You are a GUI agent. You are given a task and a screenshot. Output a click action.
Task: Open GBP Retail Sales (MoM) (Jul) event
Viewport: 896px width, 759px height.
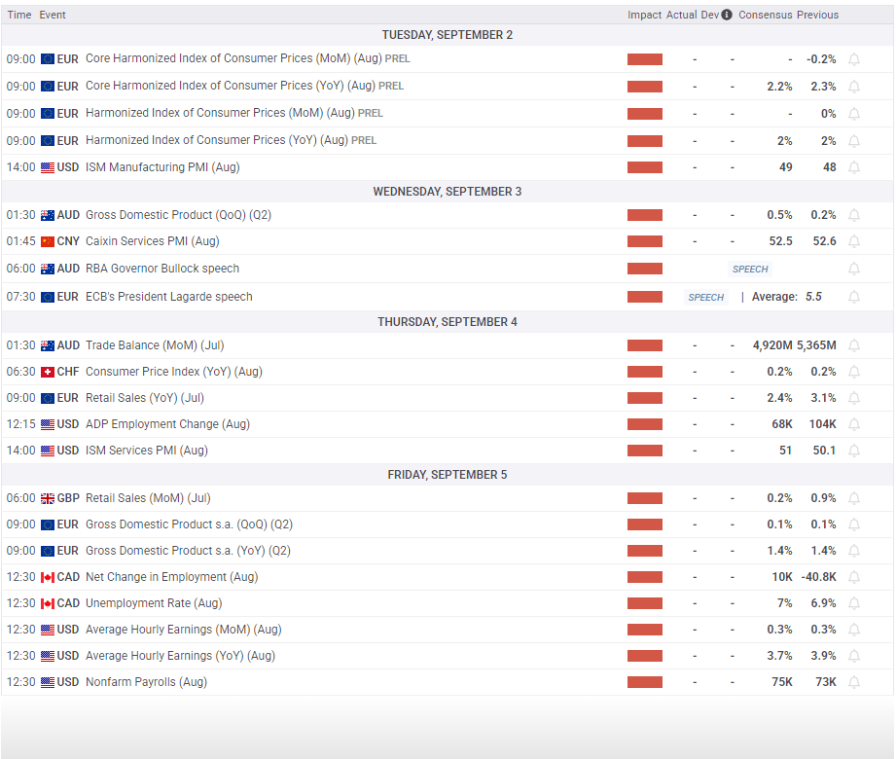tap(148, 498)
